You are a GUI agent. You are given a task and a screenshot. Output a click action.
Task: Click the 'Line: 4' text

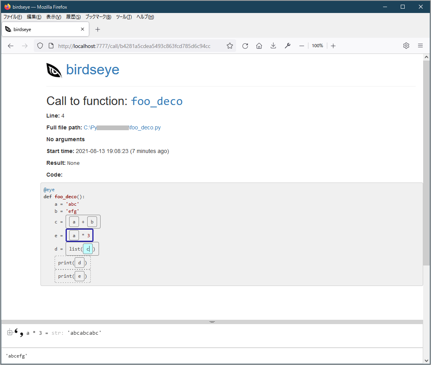[x=55, y=116]
